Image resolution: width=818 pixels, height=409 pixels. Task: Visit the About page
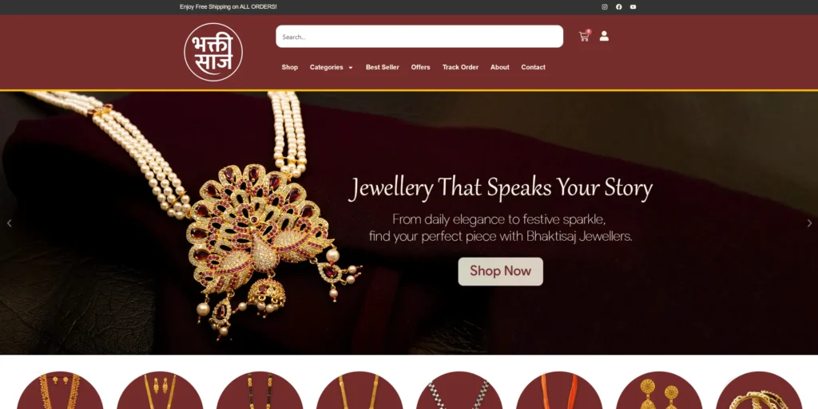[500, 67]
